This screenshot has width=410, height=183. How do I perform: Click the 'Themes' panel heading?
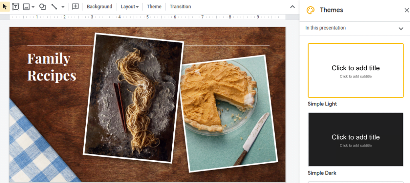point(331,10)
